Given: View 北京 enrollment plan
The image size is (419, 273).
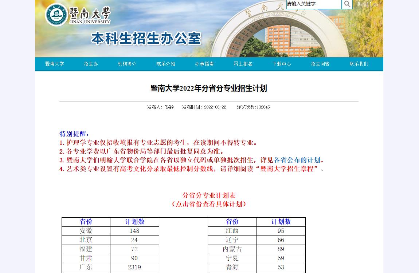Looking at the screenshot, I should (86, 240).
